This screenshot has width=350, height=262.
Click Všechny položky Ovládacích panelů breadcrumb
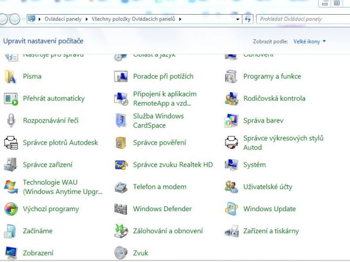[133, 19]
